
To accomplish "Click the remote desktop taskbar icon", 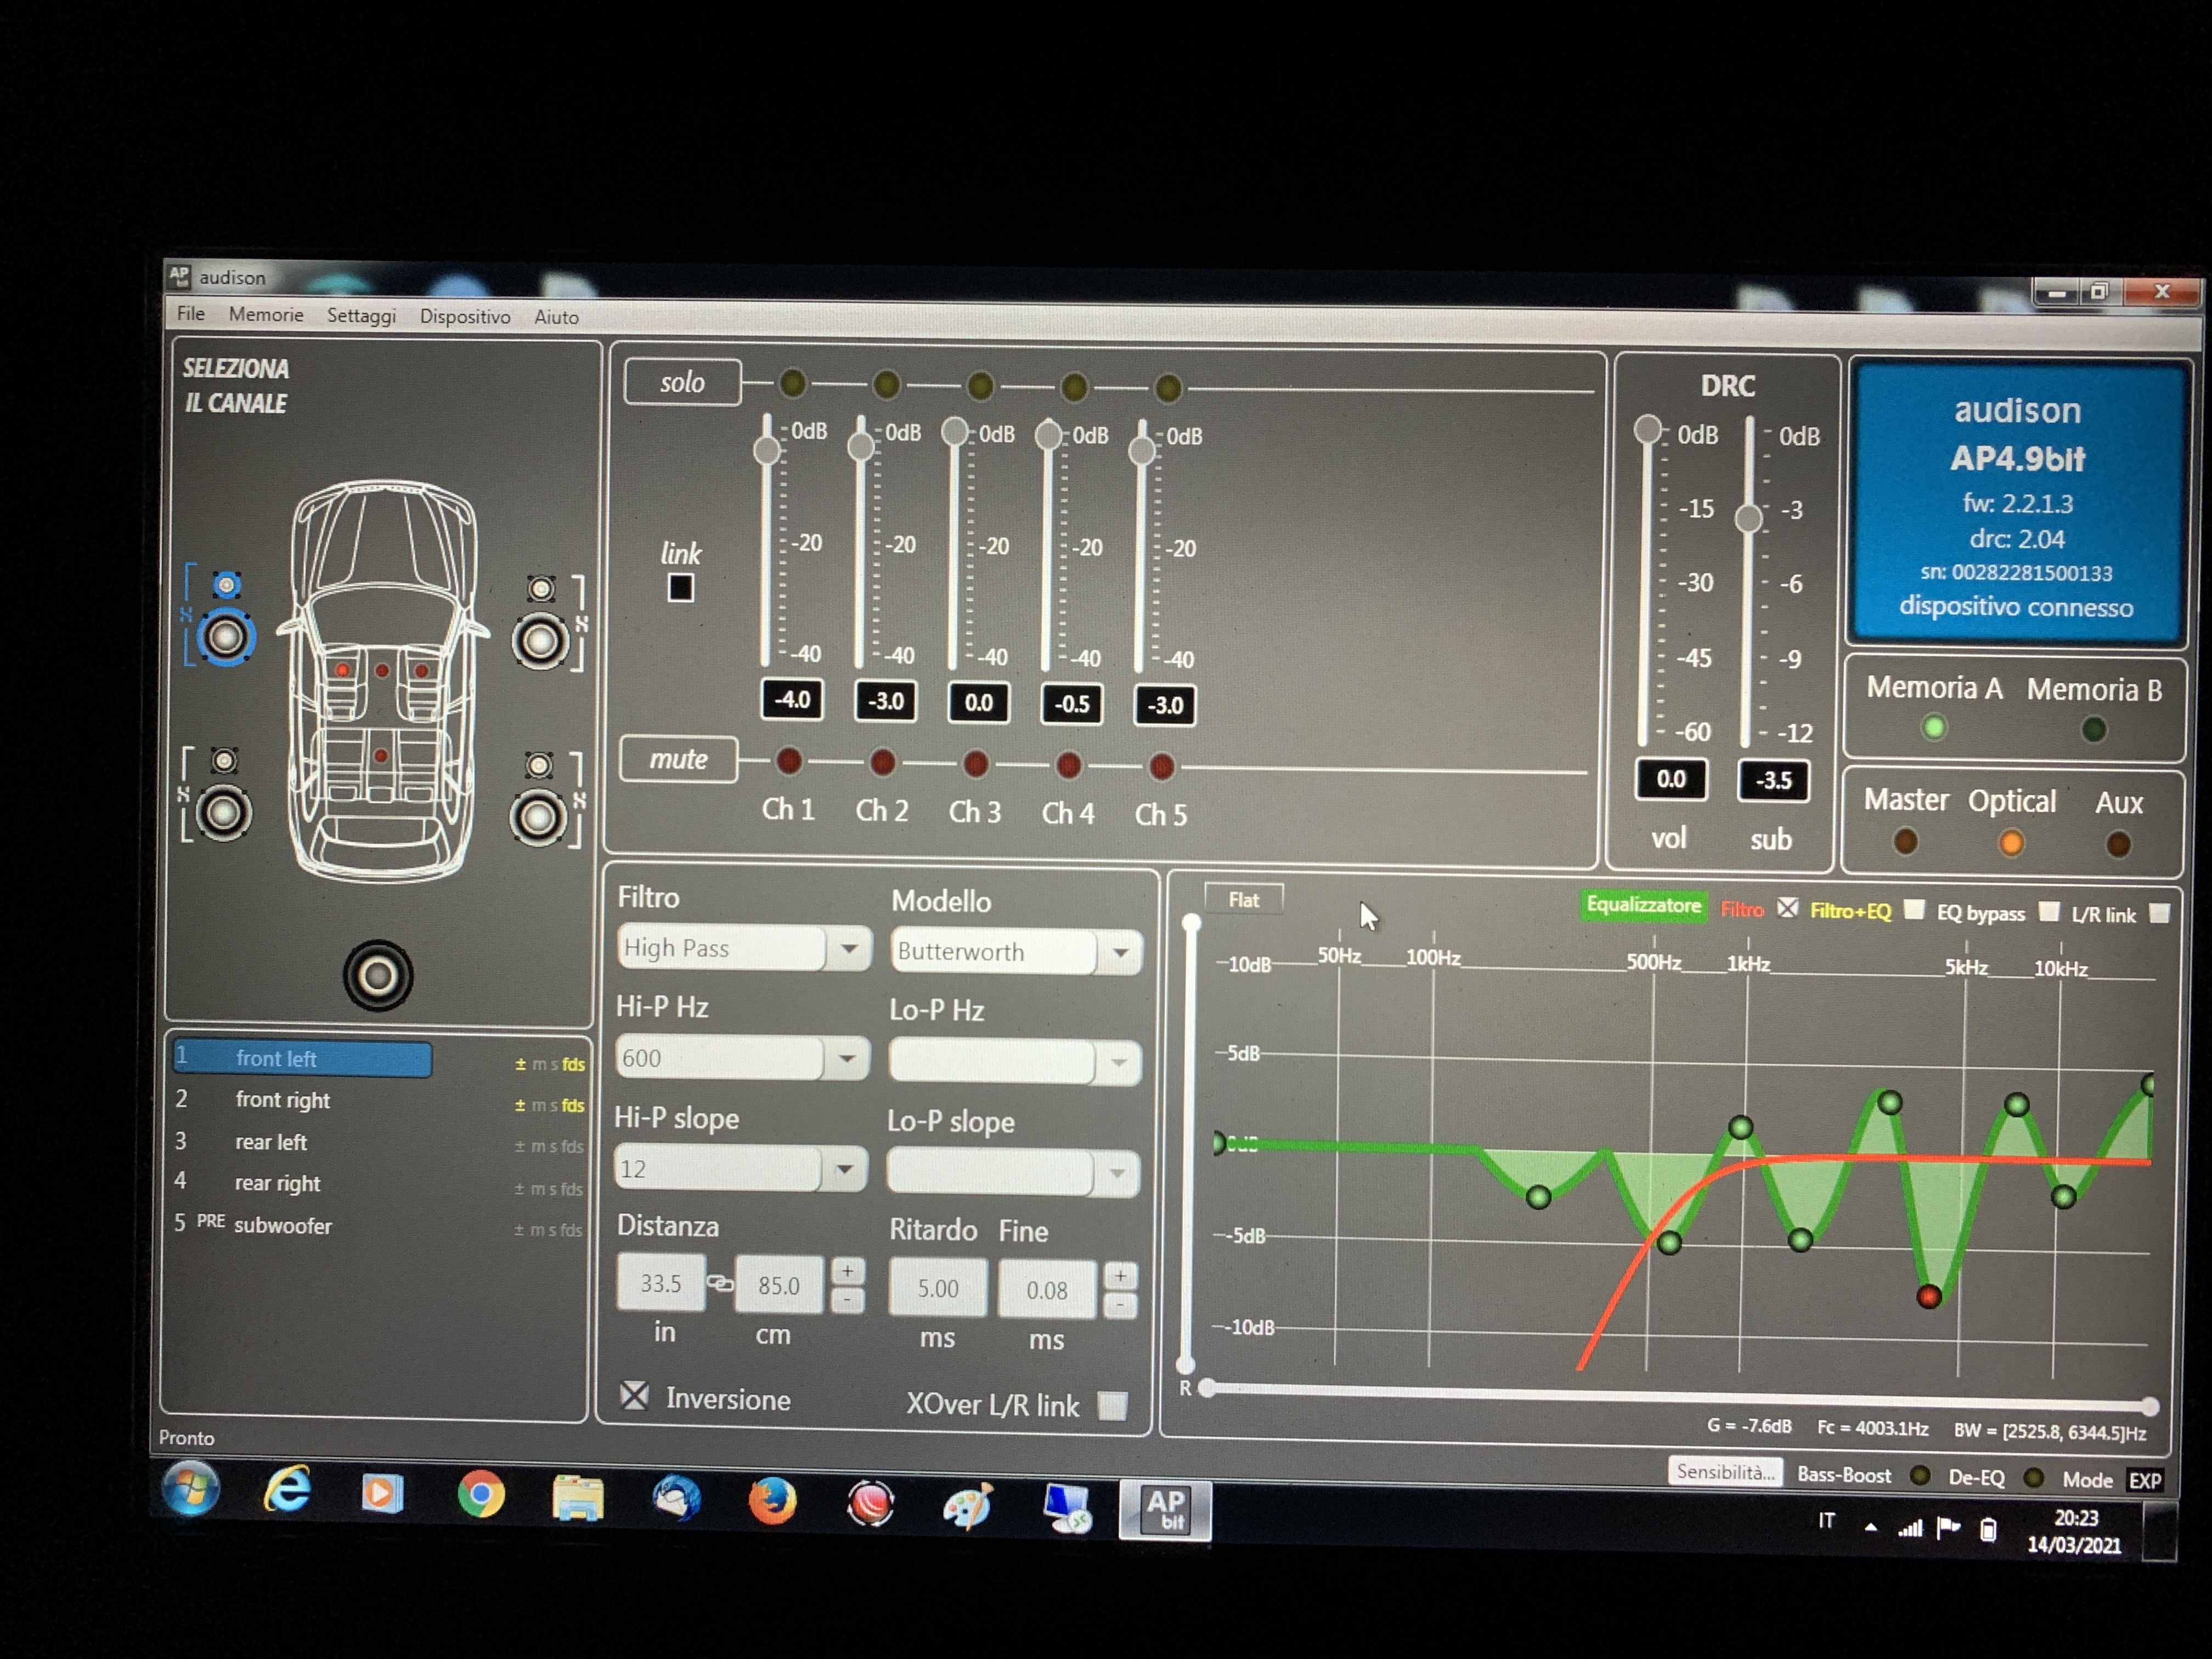I will tap(1066, 1508).
